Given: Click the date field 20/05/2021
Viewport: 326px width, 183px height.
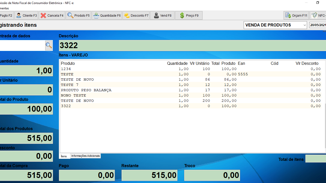Looking at the screenshot, I should click(318, 25).
